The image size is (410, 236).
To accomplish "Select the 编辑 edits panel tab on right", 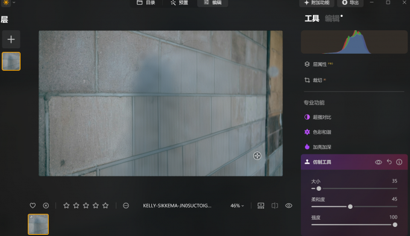I will click(x=332, y=19).
